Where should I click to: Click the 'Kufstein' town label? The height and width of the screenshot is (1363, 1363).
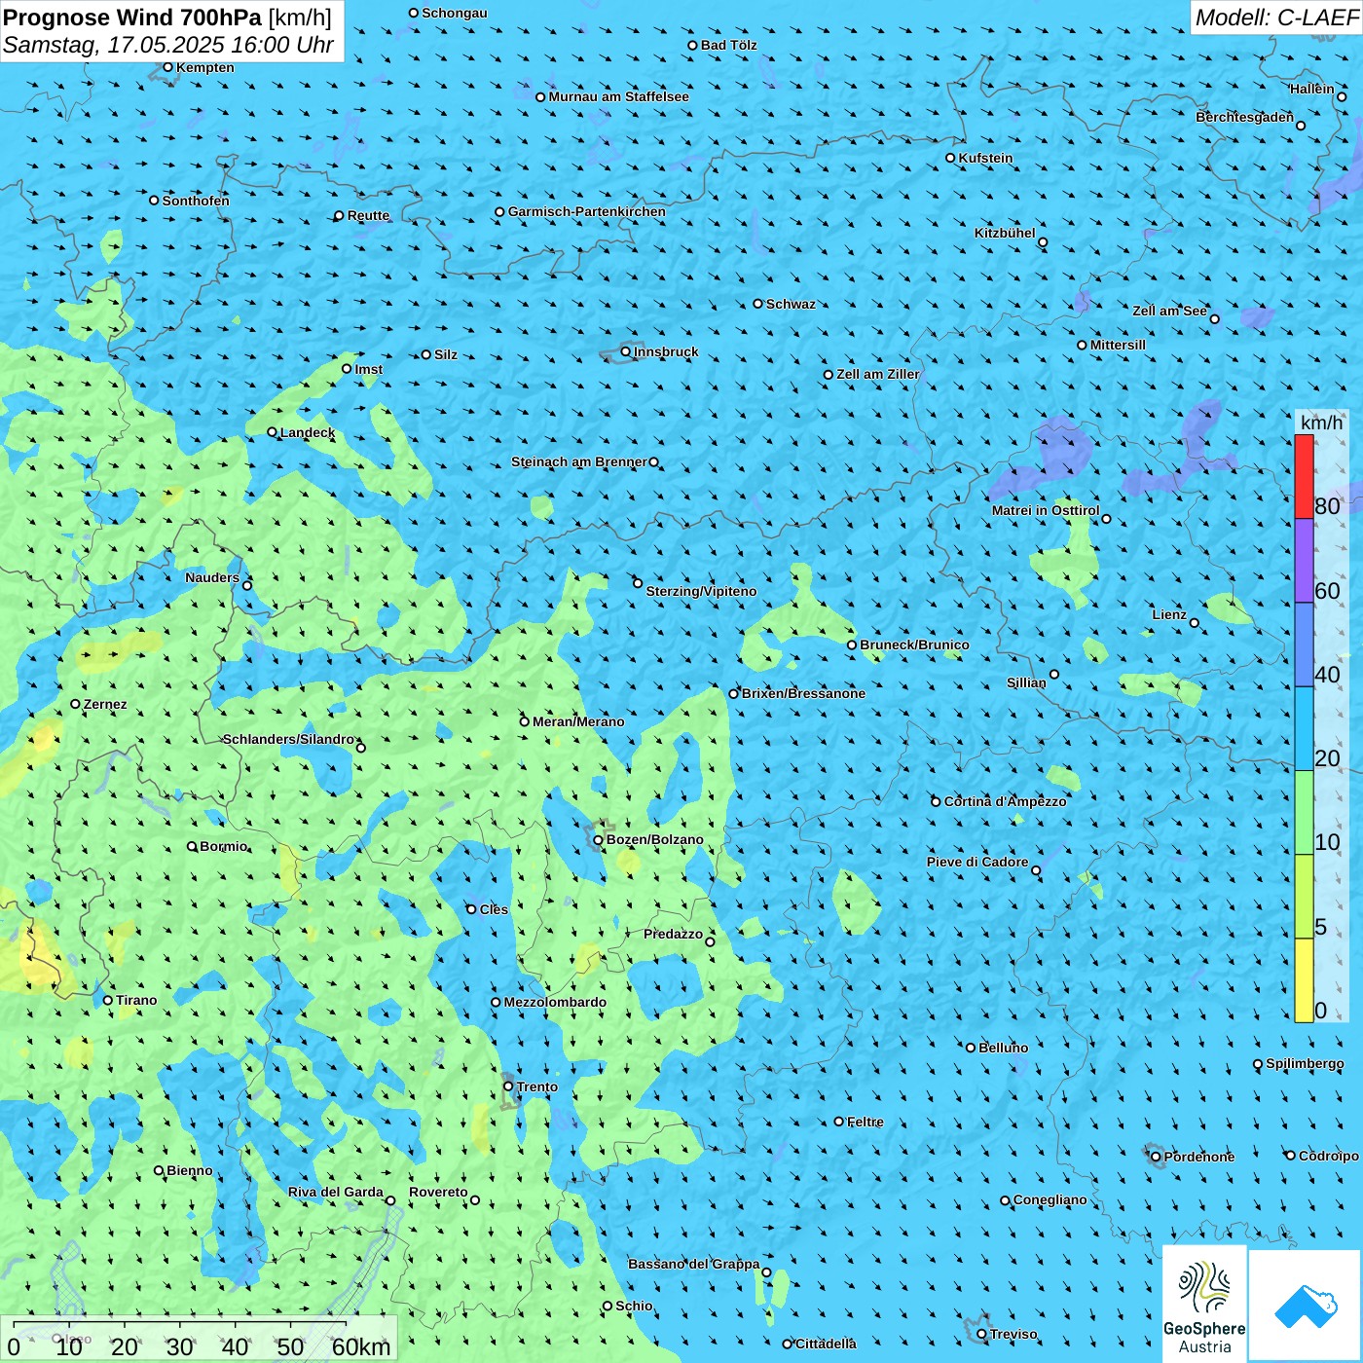(x=985, y=158)
